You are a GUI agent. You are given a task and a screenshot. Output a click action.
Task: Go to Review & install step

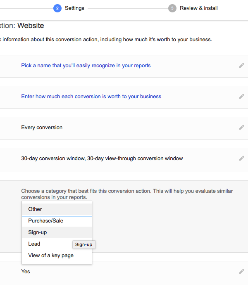click(x=199, y=8)
